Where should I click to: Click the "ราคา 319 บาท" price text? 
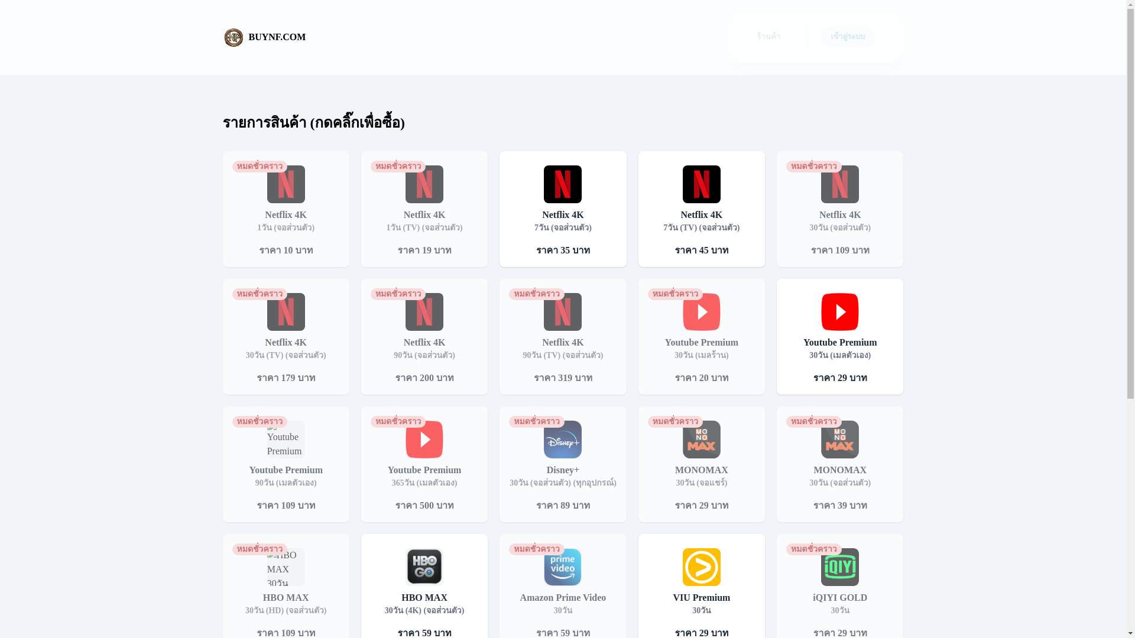click(x=563, y=378)
